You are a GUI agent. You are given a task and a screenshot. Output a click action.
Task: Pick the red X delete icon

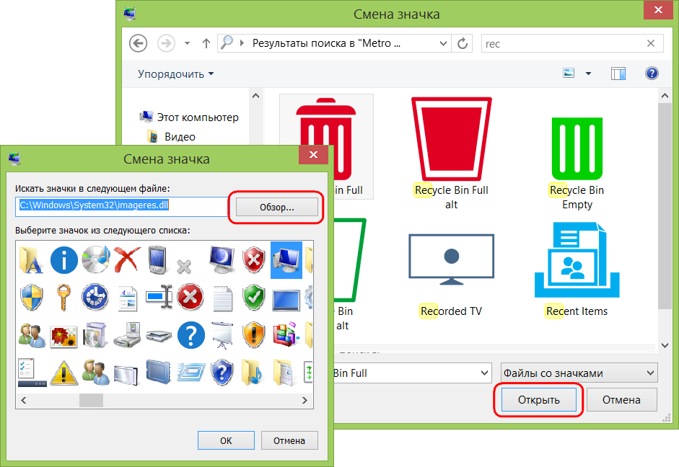click(127, 259)
